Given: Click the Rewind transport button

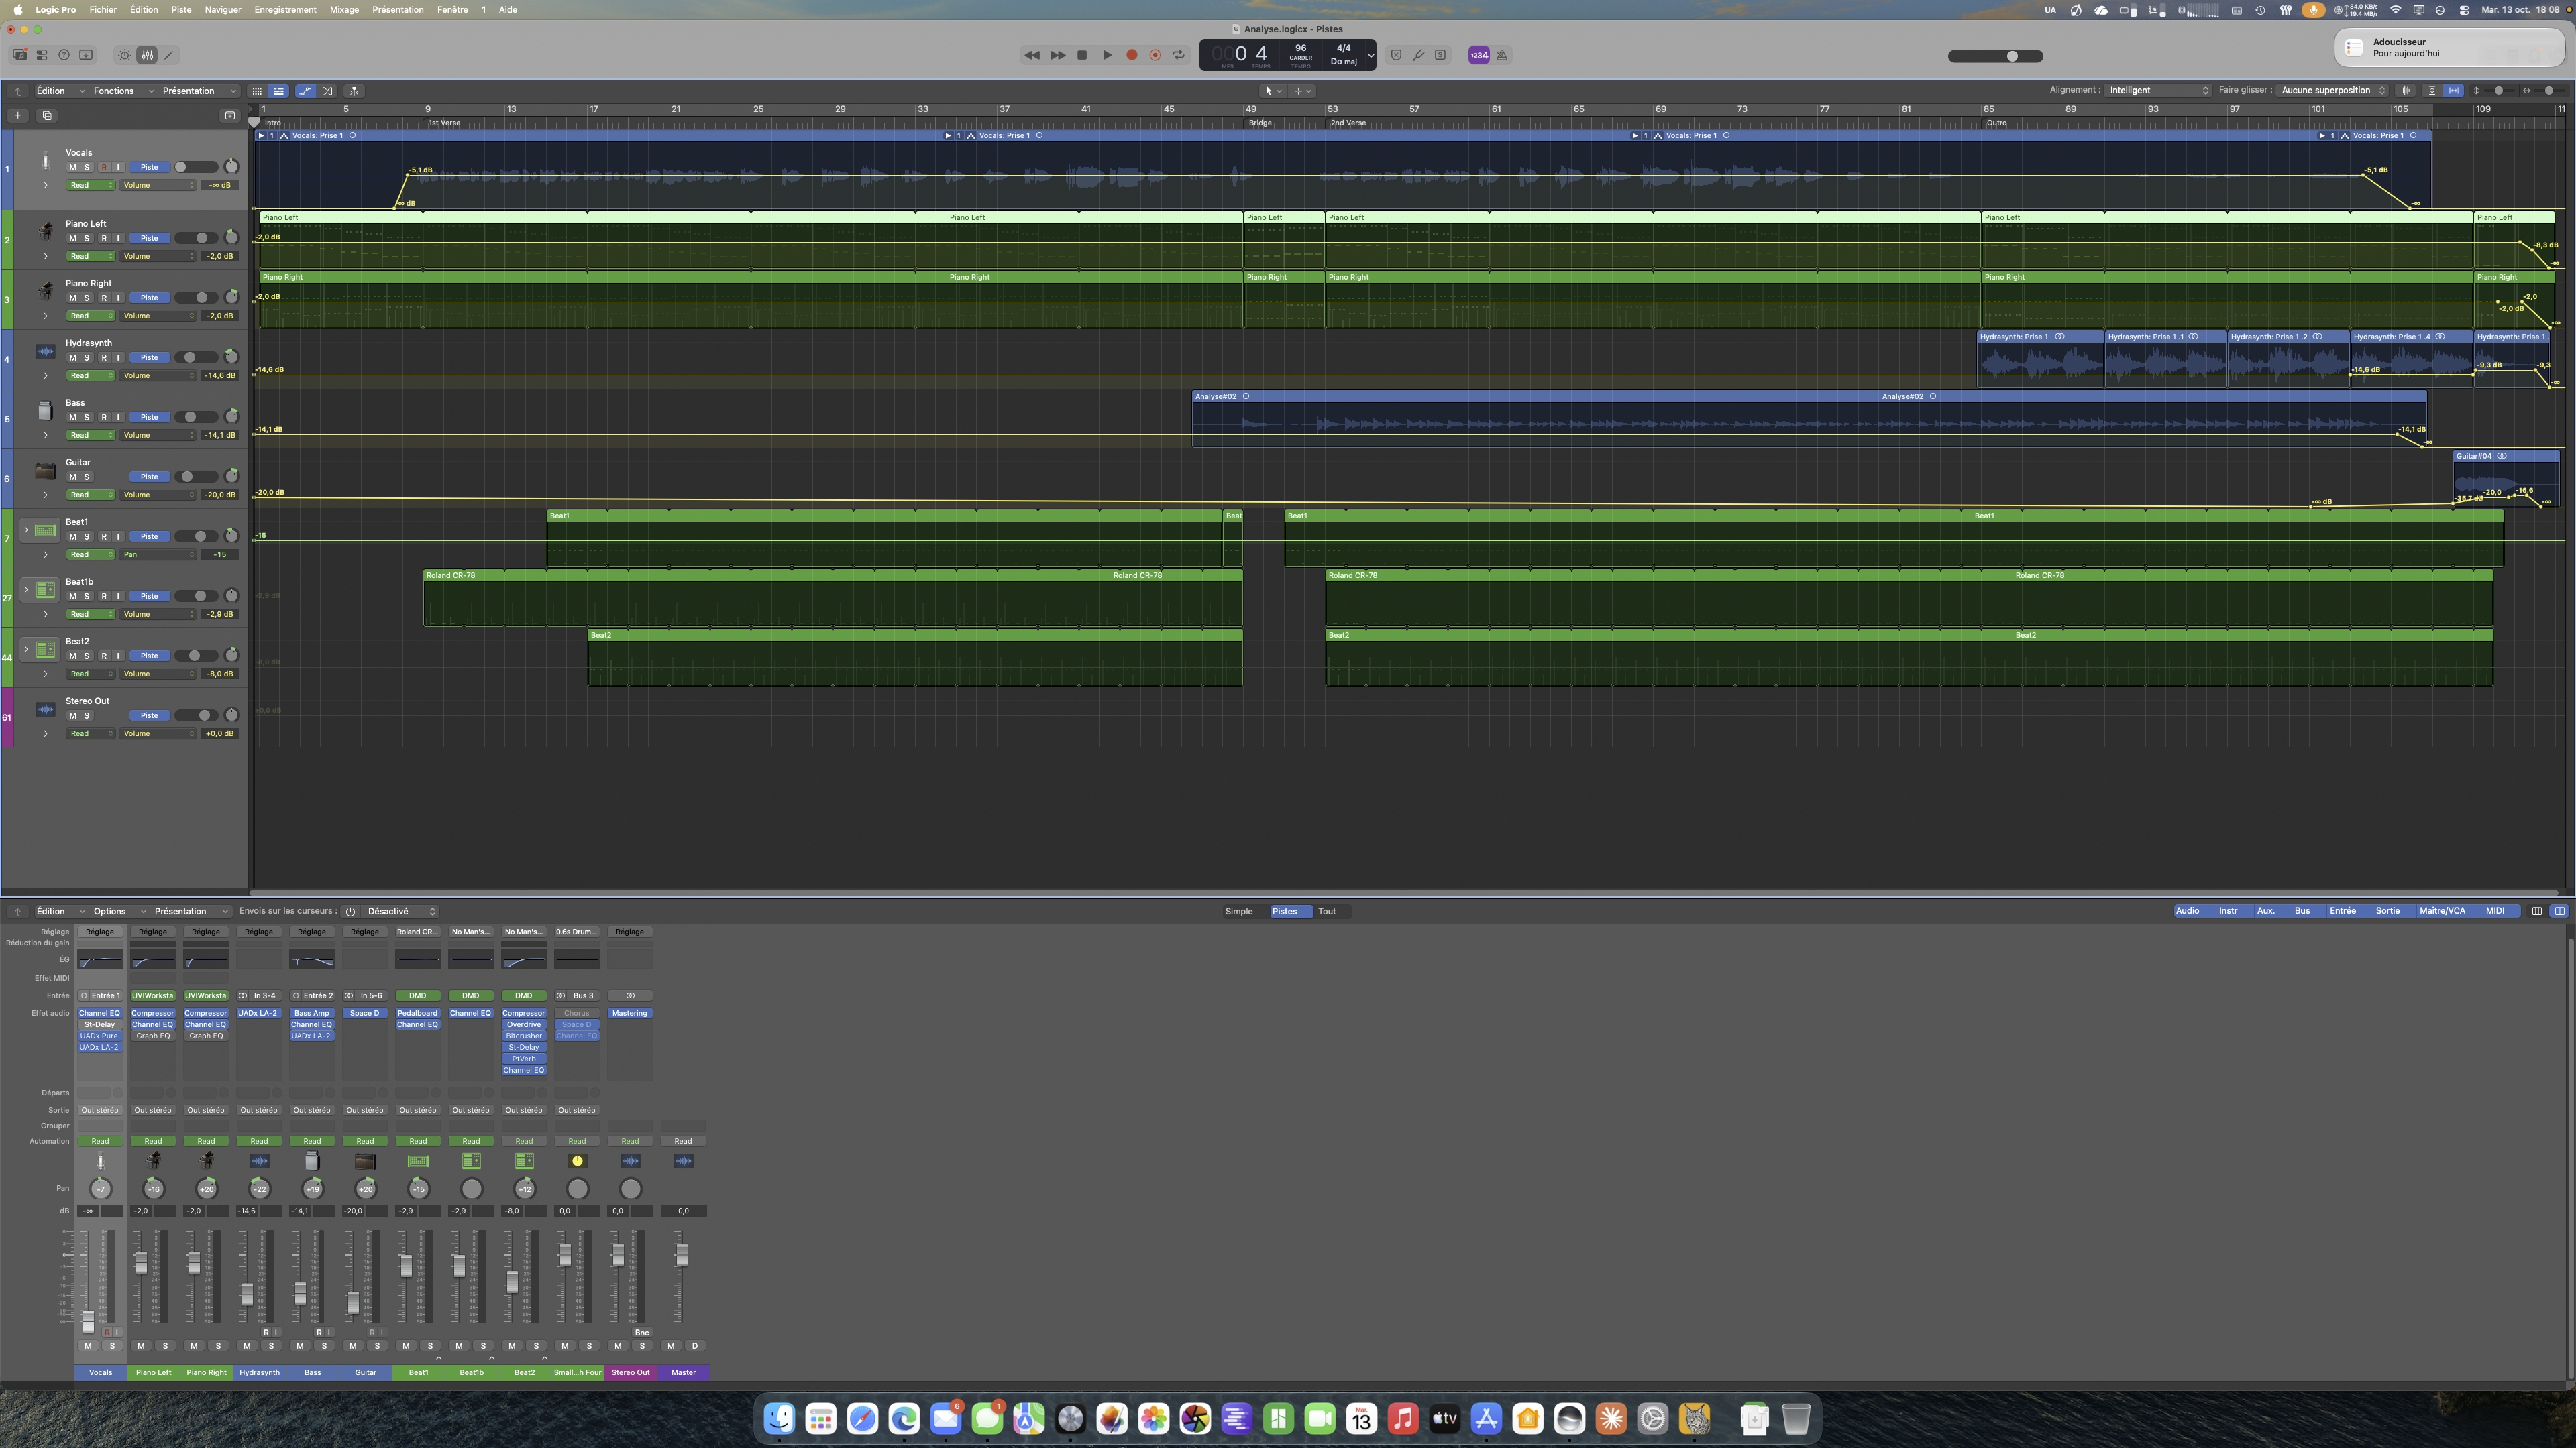Looking at the screenshot, I should coord(1032,55).
